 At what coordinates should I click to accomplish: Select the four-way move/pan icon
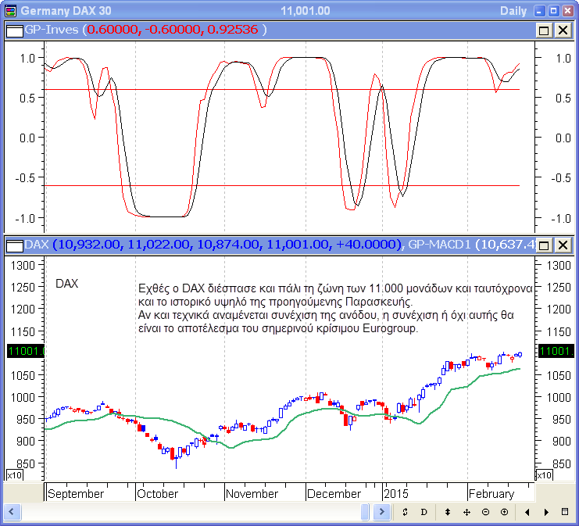(x=466, y=512)
